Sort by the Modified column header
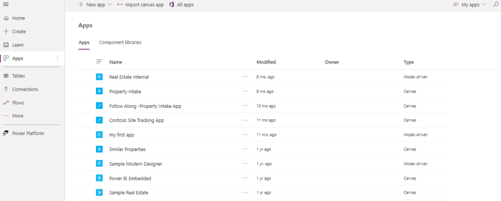This screenshot has width=501, height=201. click(266, 62)
